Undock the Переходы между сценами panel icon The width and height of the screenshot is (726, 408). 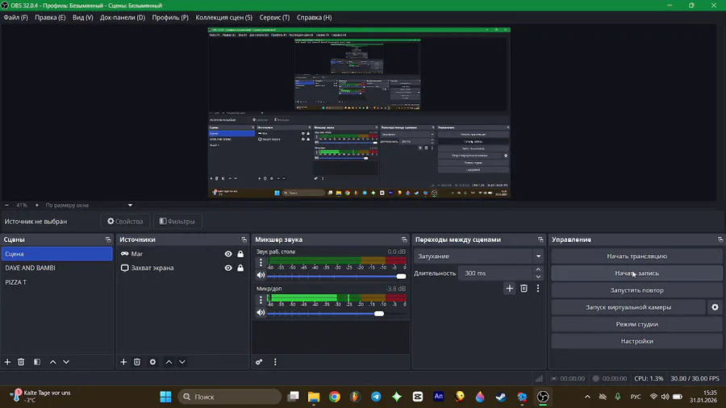coord(540,239)
